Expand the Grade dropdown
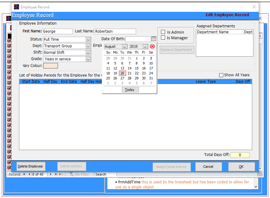This screenshot has height=198, width=270. [x=88, y=59]
